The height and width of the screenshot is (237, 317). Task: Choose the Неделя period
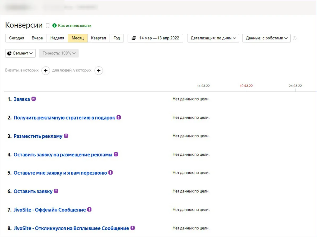click(x=57, y=38)
